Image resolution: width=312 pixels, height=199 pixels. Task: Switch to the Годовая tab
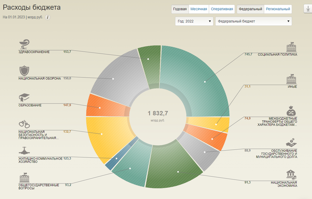180,9
